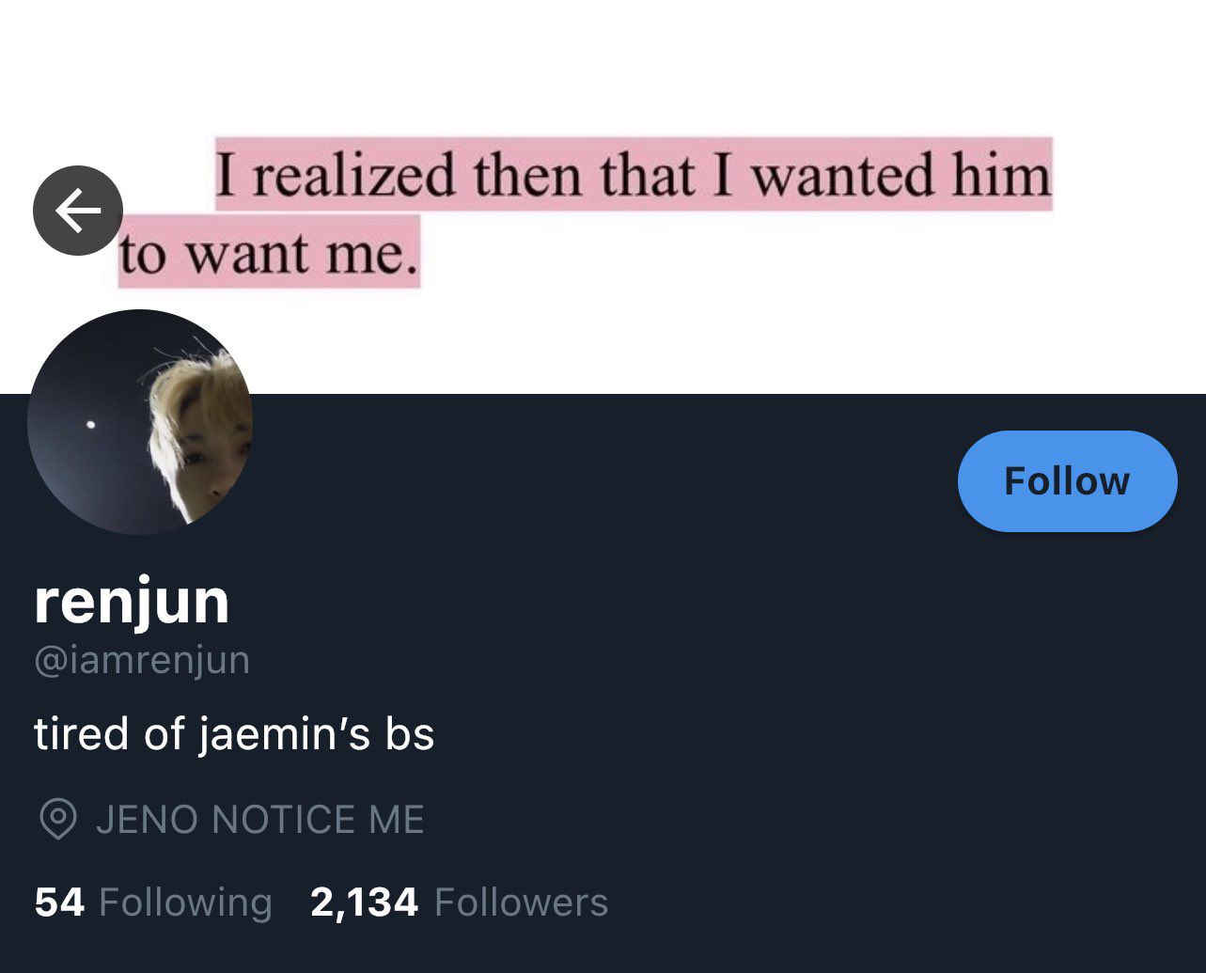This screenshot has height=973, width=1206.
Task: Click the @iamrenjun handle
Action: (x=142, y=660)
